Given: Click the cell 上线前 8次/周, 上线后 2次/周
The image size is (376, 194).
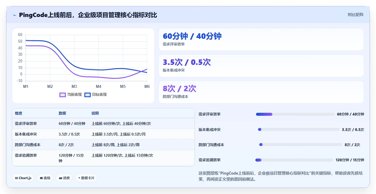Looking at the screenshot, I should coord(116,145).
